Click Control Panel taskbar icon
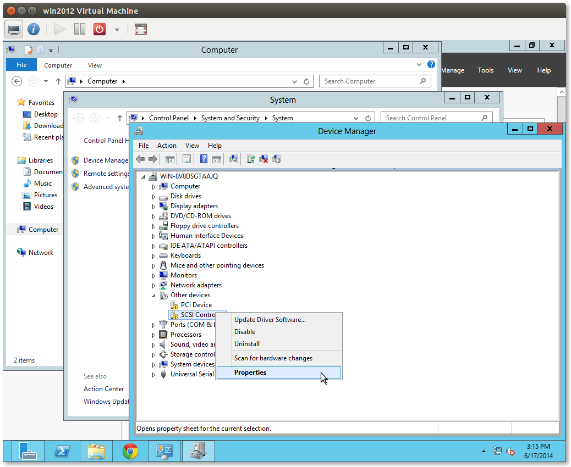Screen dimensions: 571x467 coord(164,451)
